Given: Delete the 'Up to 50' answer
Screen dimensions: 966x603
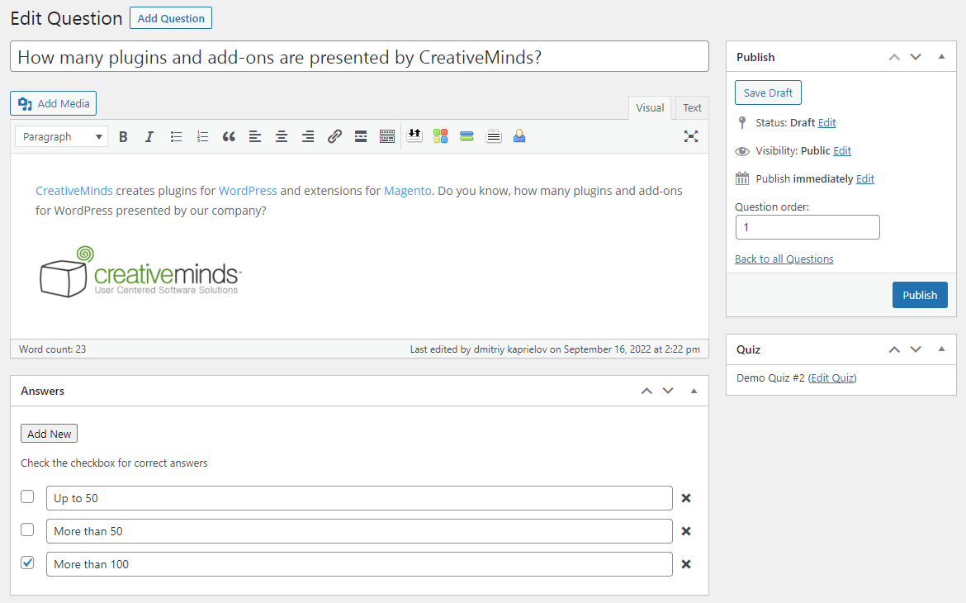Looking at the screenshot, I should point(685,498).
